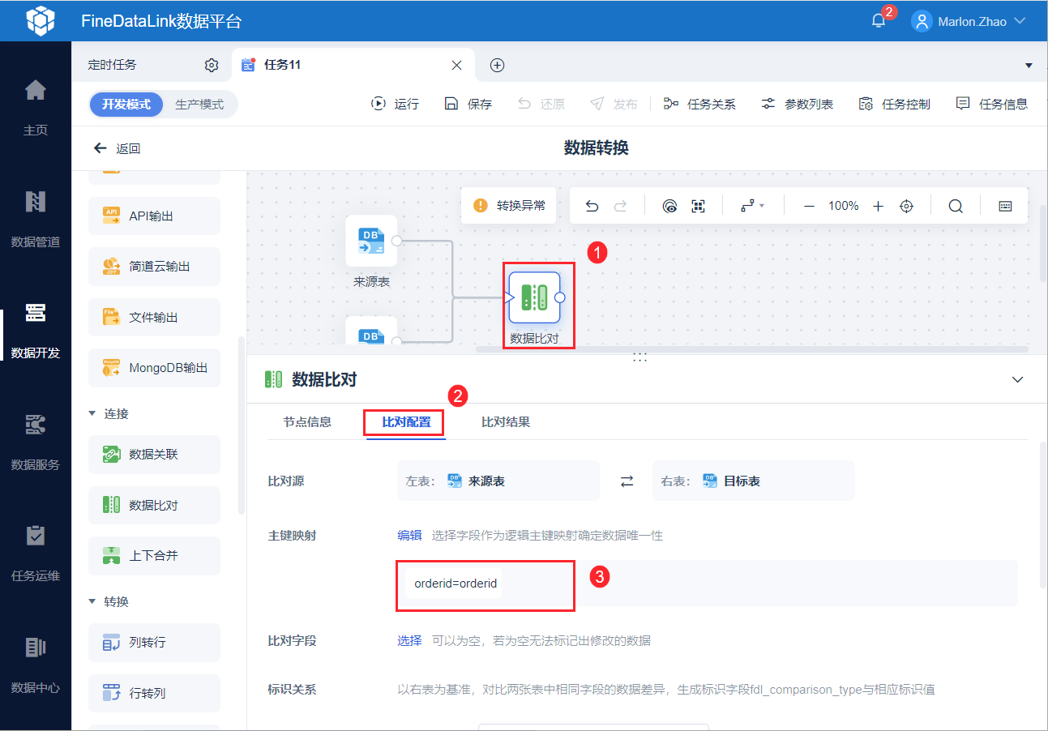The width and height of the screenshot is (1048, 731).
Task: Select the API输出 operator
Action: click(154, 216)
